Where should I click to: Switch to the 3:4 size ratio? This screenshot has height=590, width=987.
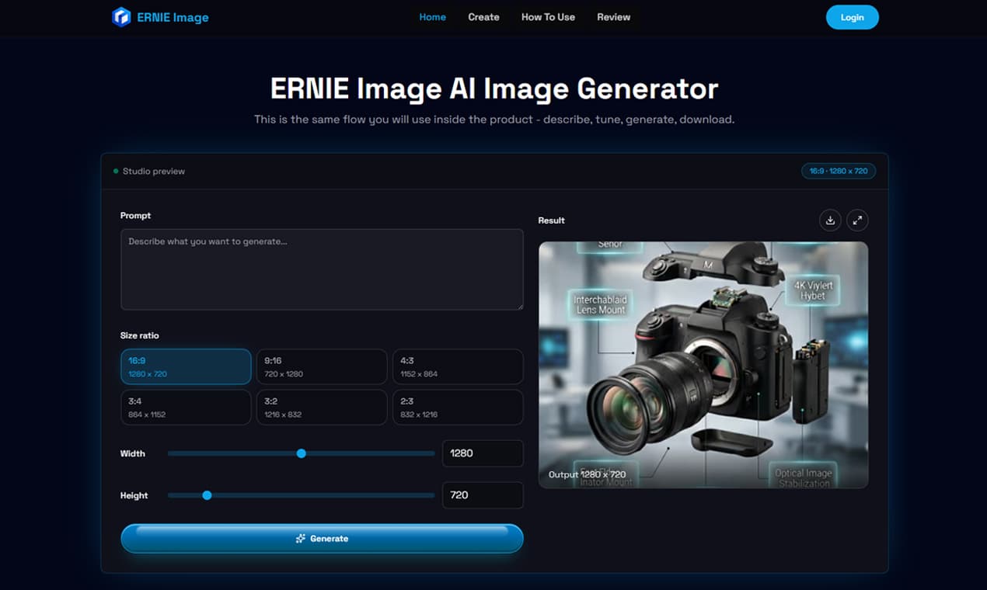(185, 407)
